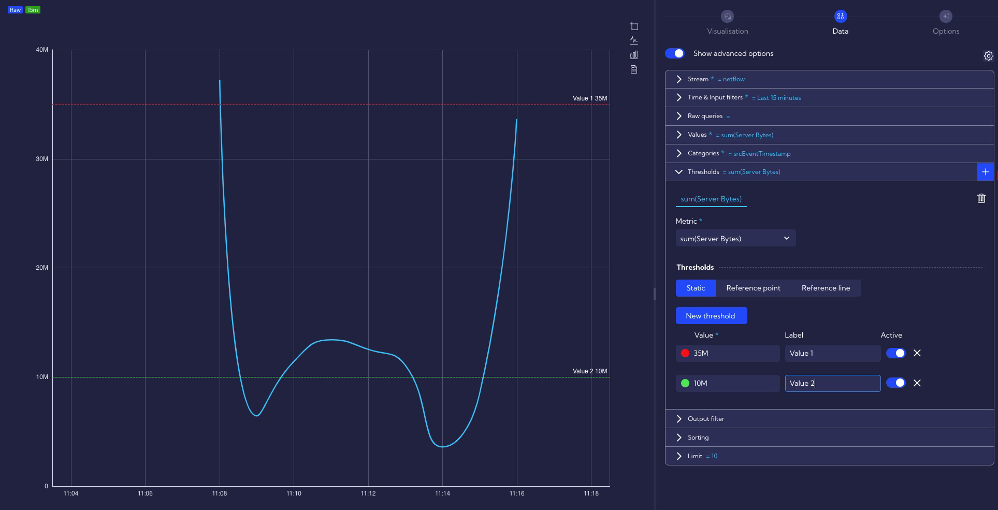Click the 11:14 x-axis label
Viewport: 998px width, 510px height.
442,493
